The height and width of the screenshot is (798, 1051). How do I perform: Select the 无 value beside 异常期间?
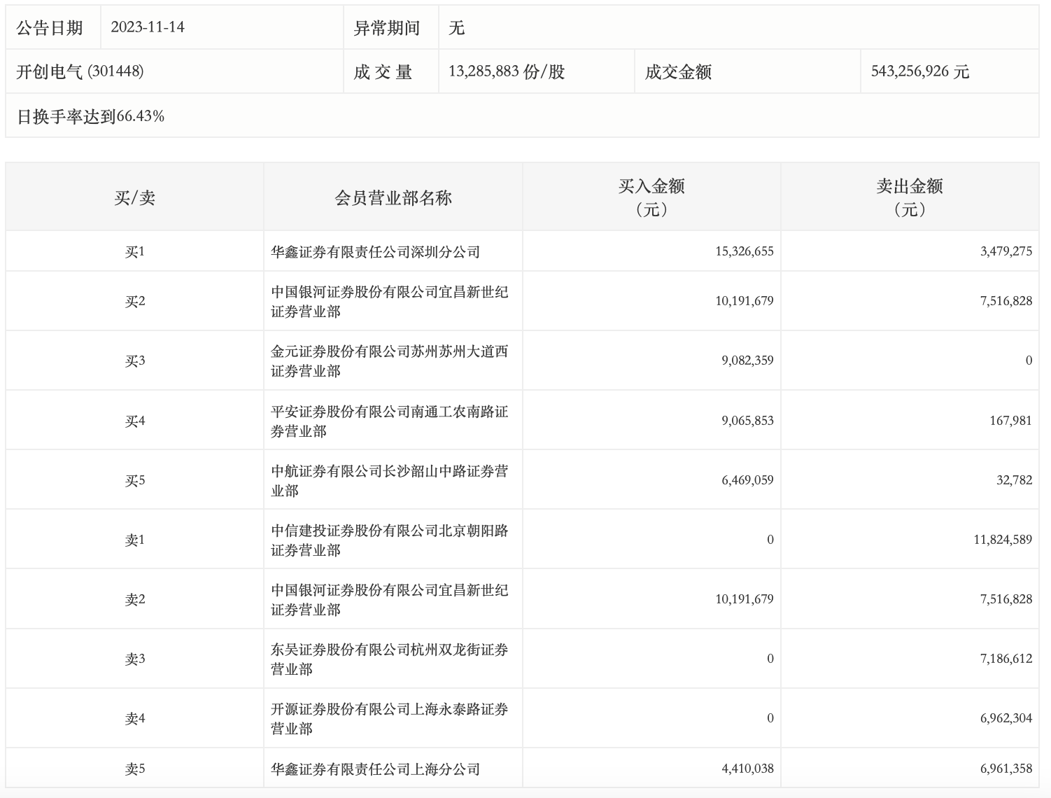click(457, 28)
